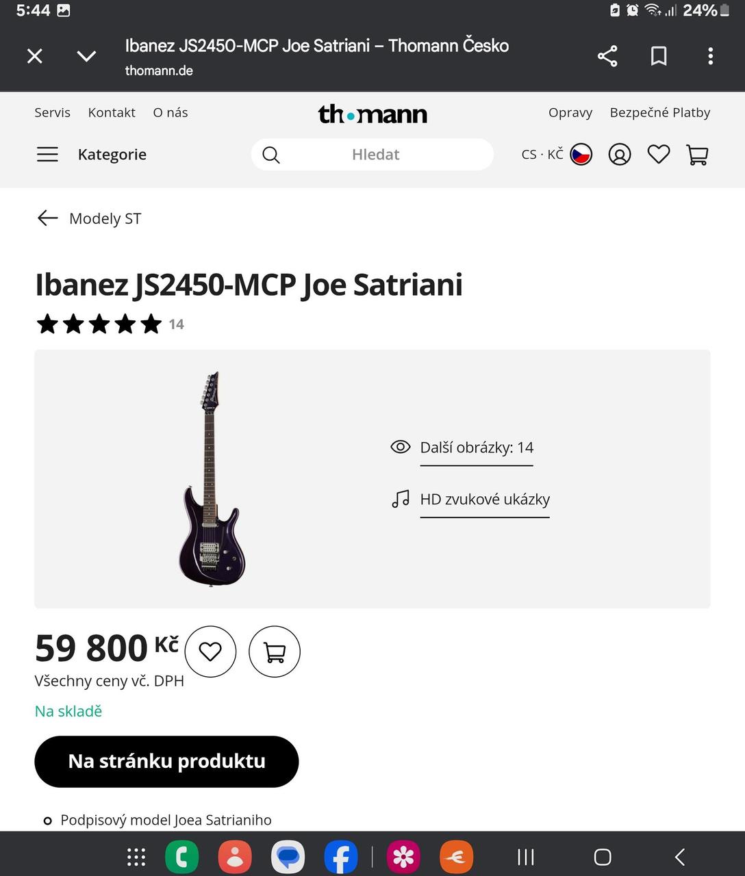The width and height of the screenshot is (745, 876).
Task: Add guitar to cart with round cart button
Action: tap(275, 652)
